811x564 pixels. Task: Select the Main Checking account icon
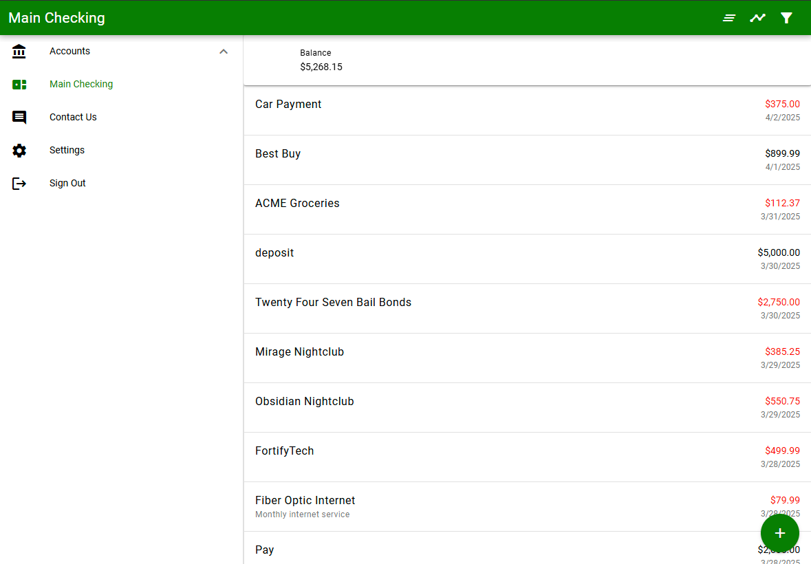point(19,84)
